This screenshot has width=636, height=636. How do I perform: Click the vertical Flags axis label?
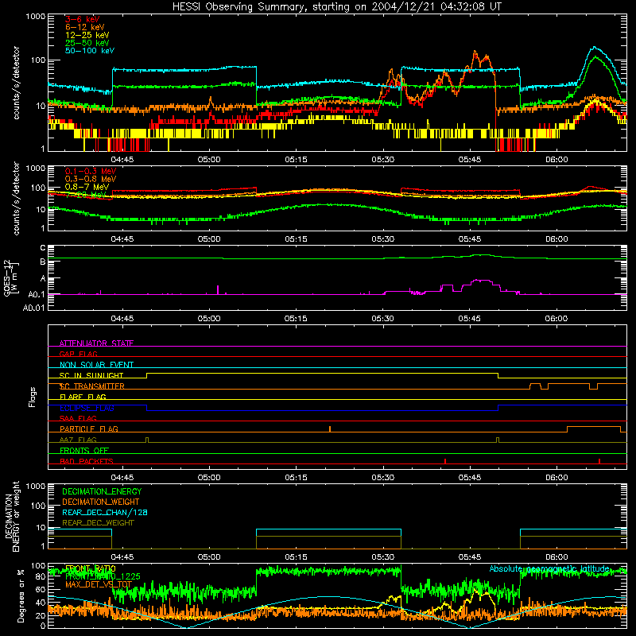pos(32,397)
